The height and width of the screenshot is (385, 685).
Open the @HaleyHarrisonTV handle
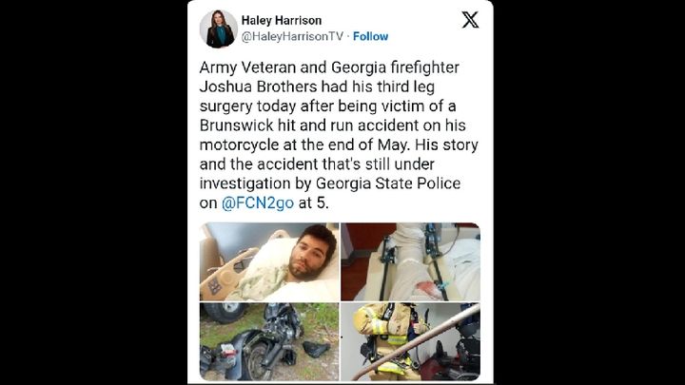point(292,36)
